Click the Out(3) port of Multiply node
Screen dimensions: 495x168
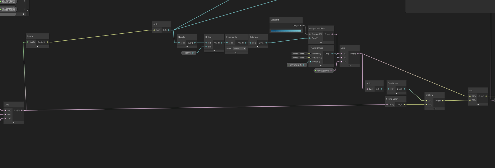coord(443,101)
